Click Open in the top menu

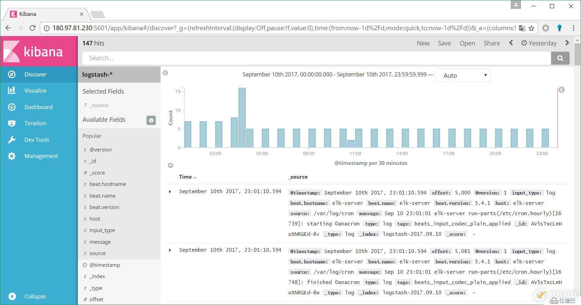(x=467, y=43)
